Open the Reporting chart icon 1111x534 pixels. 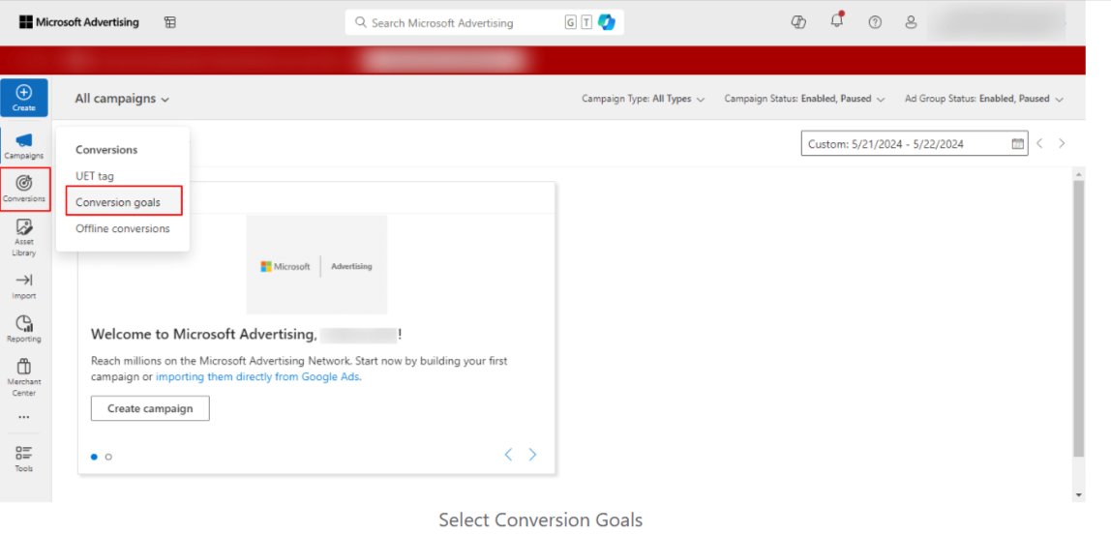[24, 329]
